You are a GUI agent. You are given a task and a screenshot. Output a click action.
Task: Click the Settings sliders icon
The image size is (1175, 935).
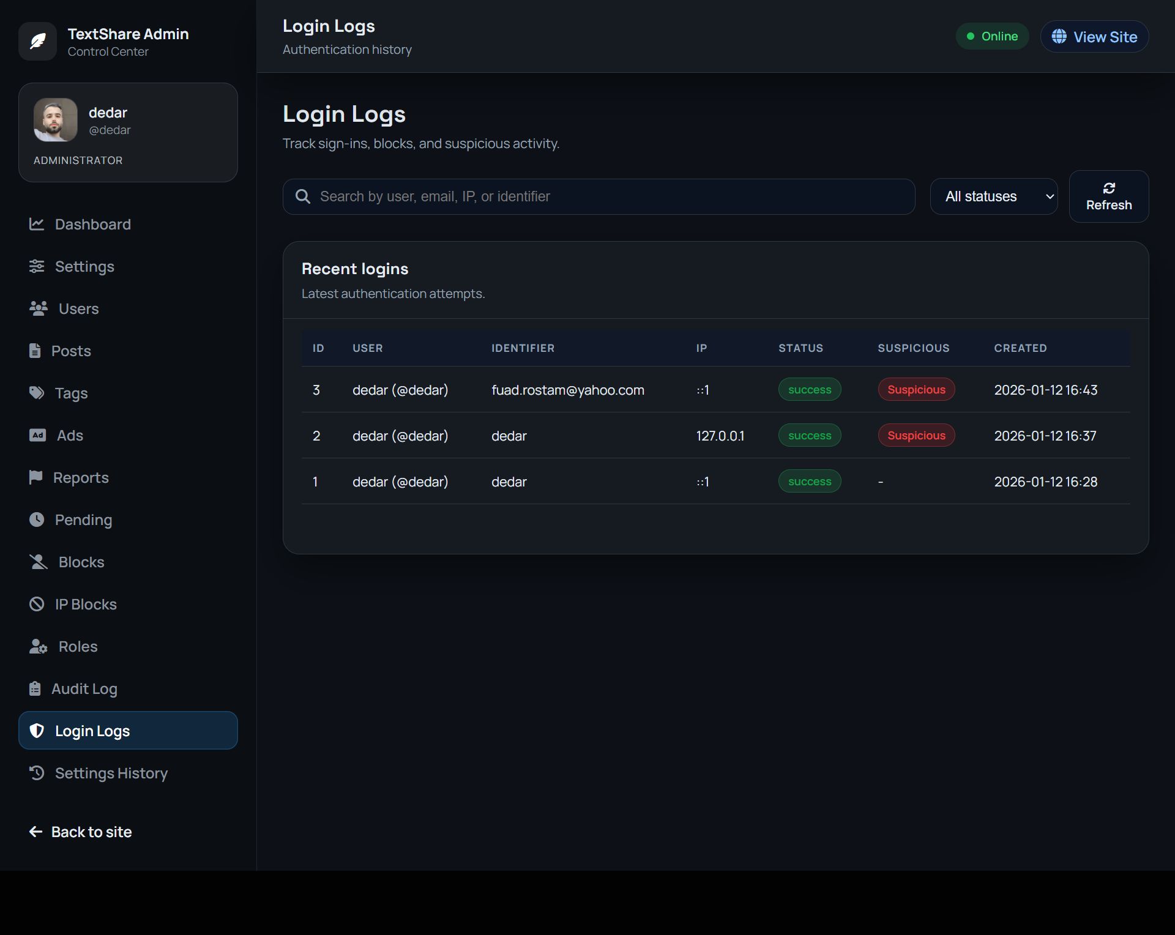tap(37, 266)
